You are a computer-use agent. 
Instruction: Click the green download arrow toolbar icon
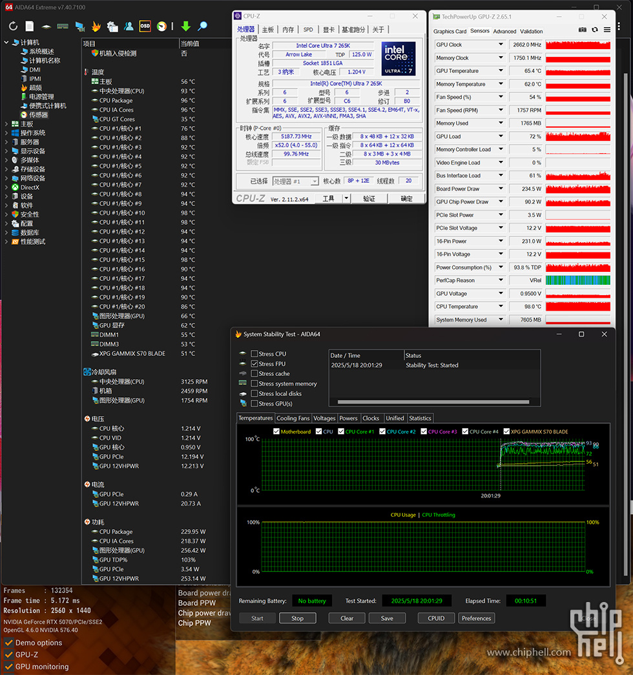pos(185,26)
